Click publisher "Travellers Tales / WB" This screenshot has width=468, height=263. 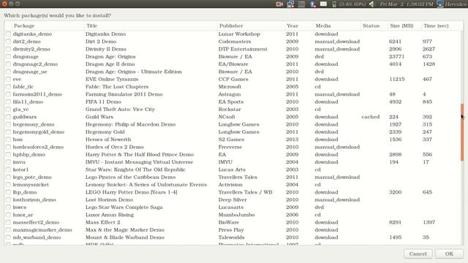[245, 192]
